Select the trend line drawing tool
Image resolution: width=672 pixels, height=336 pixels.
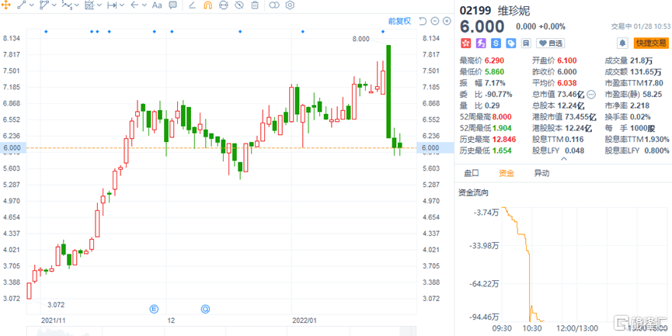coord(21,5)
